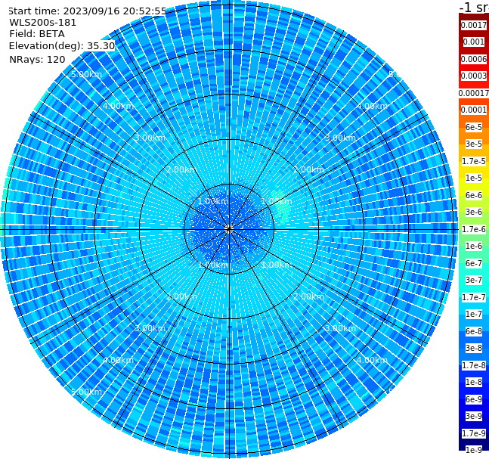Screen dimensions: 489x459
Task: Click the -1 sr units title above color scale
Action: [475, 7]
